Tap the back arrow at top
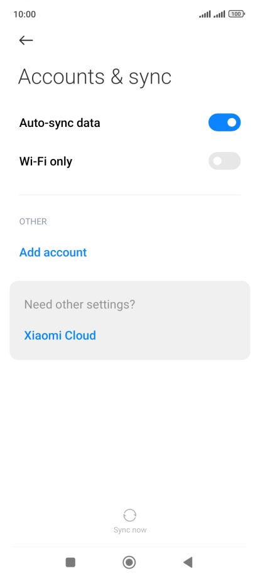Screen dimensions: 260x578 tap(26, 40)
